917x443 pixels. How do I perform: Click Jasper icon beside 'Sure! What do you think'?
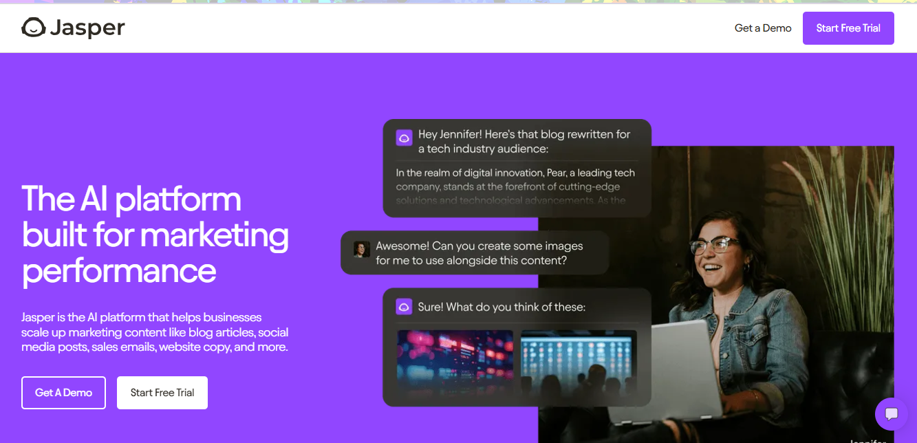click(x=404, y=307)
